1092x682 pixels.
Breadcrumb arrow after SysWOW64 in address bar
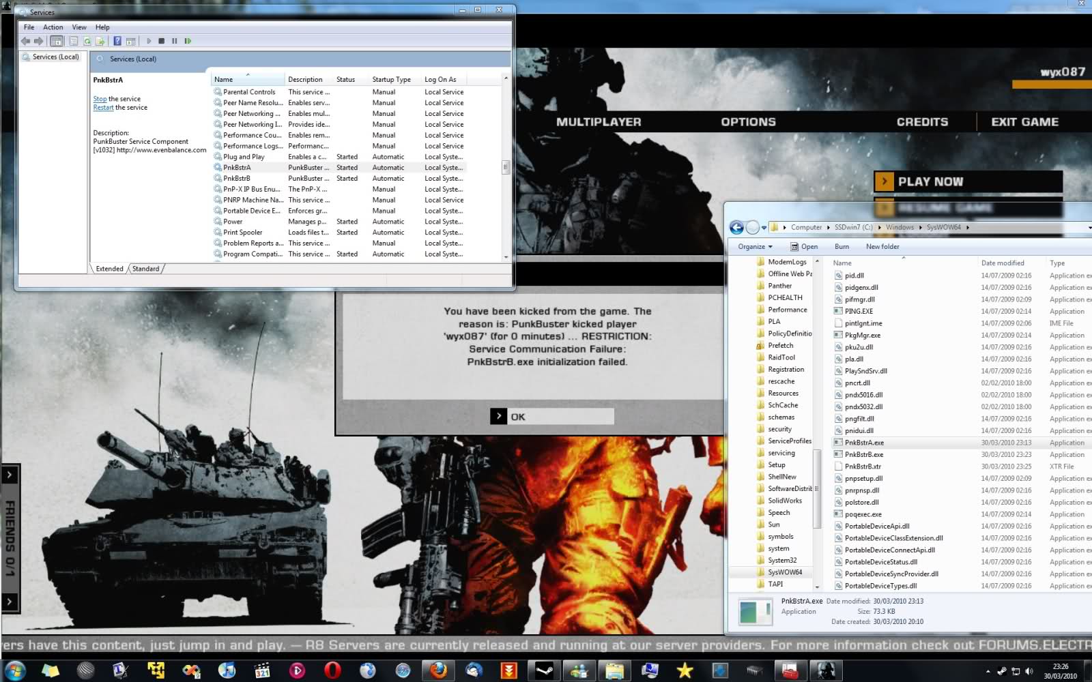967,228
